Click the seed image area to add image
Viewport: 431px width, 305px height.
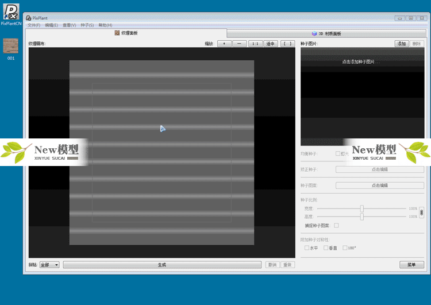coord(362,61)
